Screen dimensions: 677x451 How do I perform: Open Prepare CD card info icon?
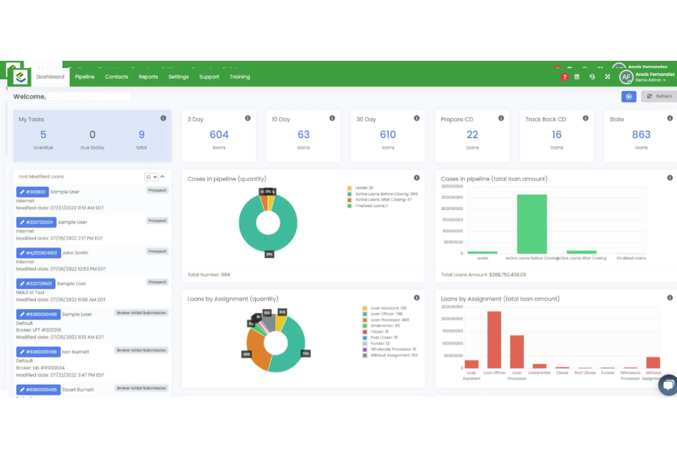coord(501,118)
